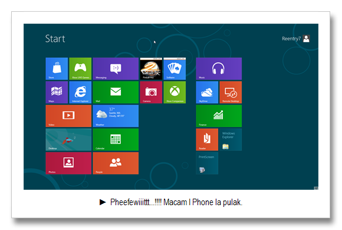Click the zoom-out button in the screen corner
Screen dimensions: 342x230
pyautogui.click(x=316, y=188)
